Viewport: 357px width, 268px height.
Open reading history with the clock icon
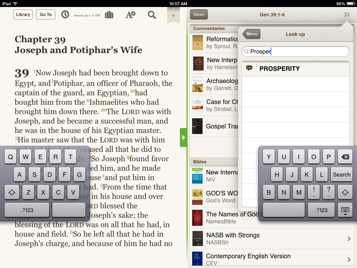point(65,15)
